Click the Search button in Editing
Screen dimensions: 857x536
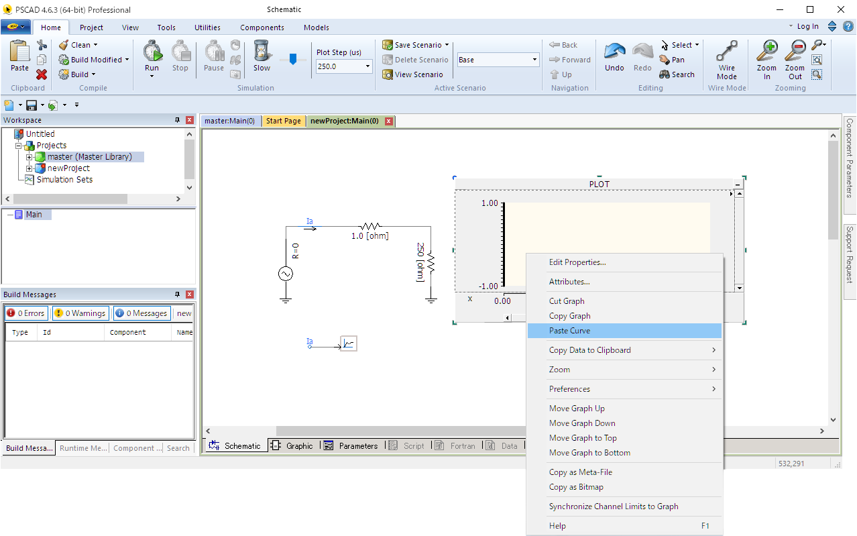[x=677, y=74]
